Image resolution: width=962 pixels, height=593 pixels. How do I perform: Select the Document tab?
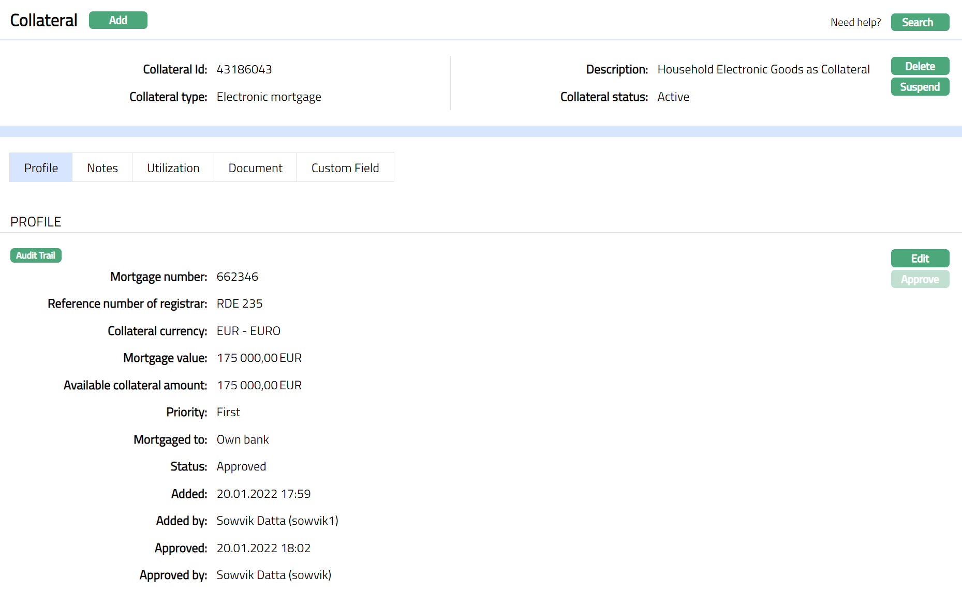(x=255, y=168)
